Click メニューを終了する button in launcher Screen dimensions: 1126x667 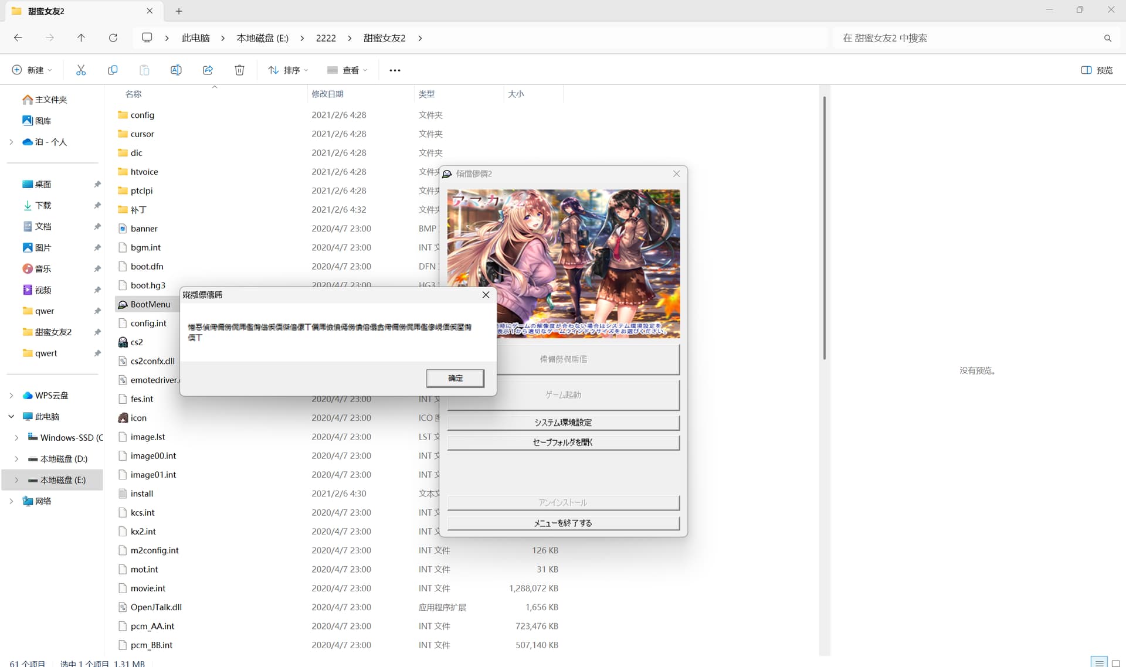(x=563, y=523)
